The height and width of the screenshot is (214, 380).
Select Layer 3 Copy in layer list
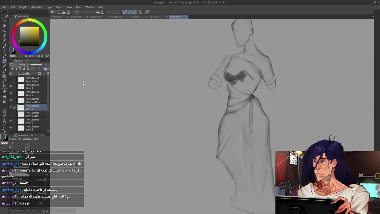coord(32,114)
